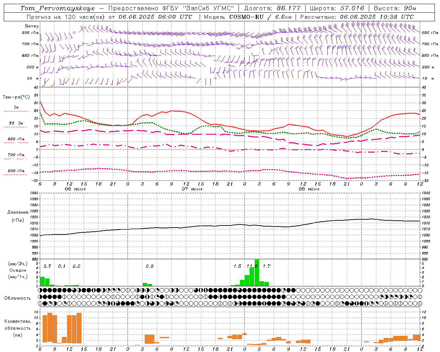Image resolution: width=440 pixels, height=352 pixels.
Task: Click the tallest green precipitation bar
Action: click(257, 273)
